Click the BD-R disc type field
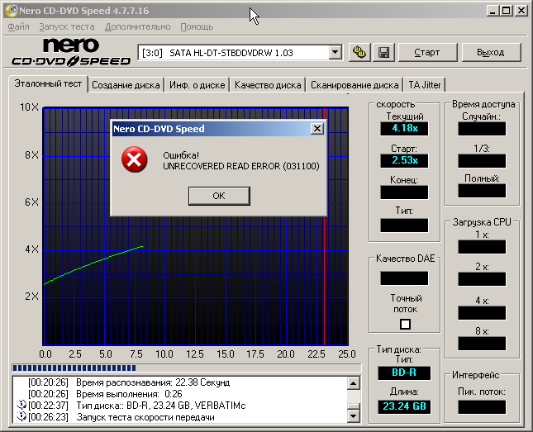The width and height of the screenshot is (533, 432). [404, 373]
